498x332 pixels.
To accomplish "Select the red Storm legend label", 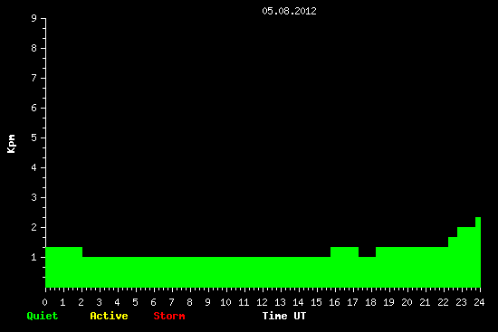I will pyautogui.click(x=169, y=316).
